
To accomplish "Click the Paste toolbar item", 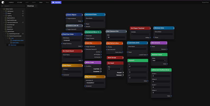I will [34, 2].
